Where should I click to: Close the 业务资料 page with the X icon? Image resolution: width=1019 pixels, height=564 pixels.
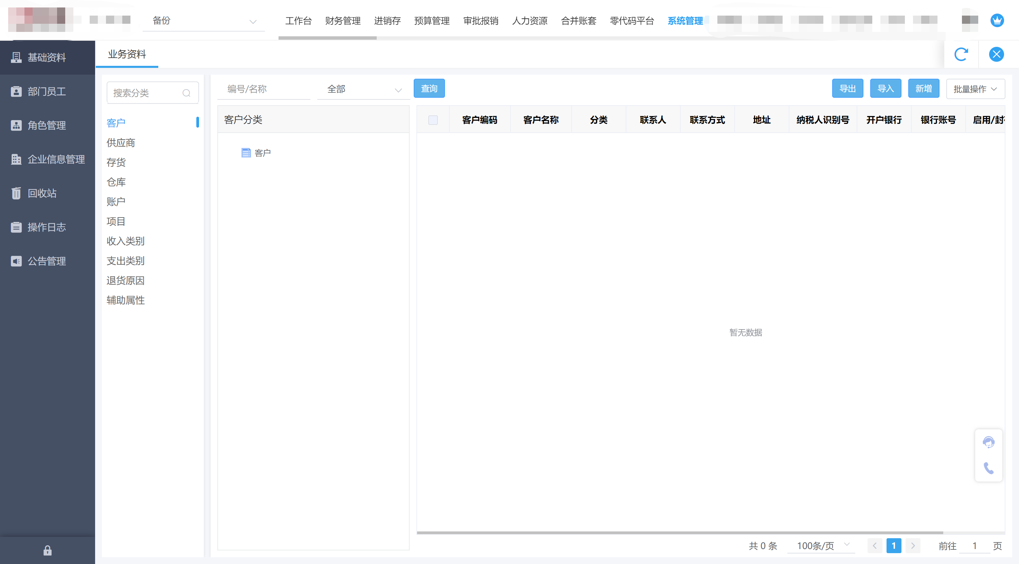996,54
